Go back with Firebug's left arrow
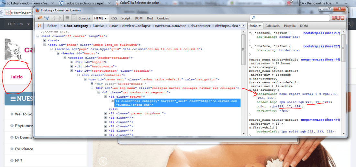This screenshot has width=356, height=167. click(54, 18)
